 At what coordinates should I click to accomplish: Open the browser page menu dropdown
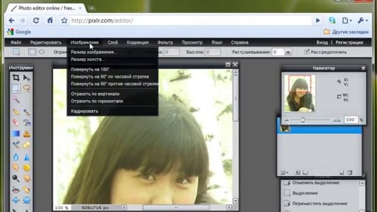347,21
